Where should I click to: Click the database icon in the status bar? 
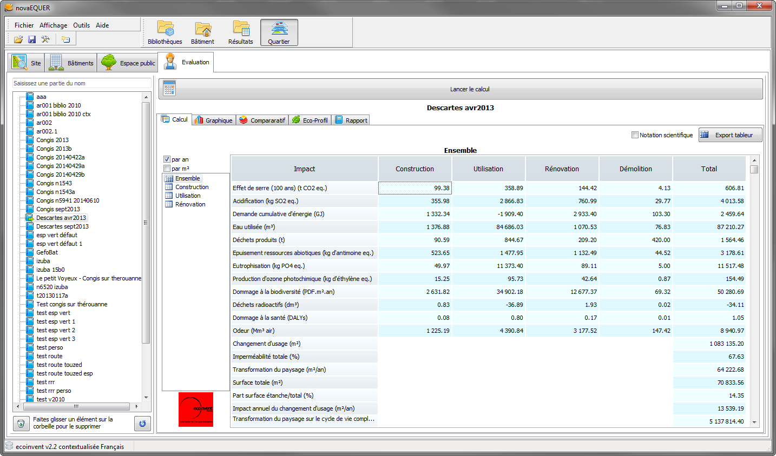point(9,446)
